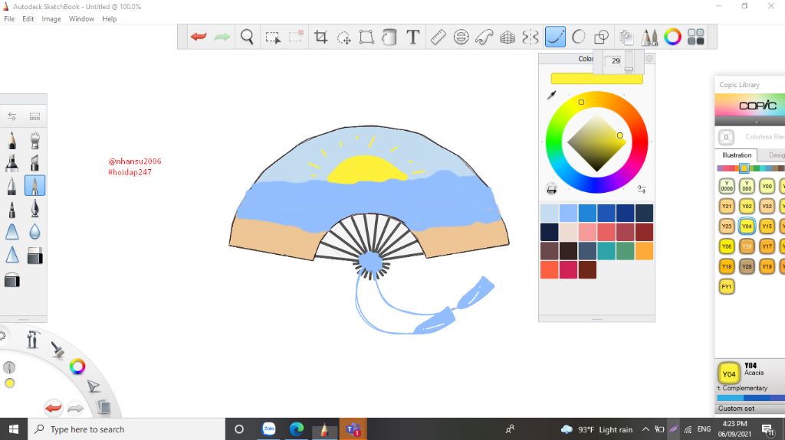Toggle the Predictive Stroke tool

coord(578,37)
